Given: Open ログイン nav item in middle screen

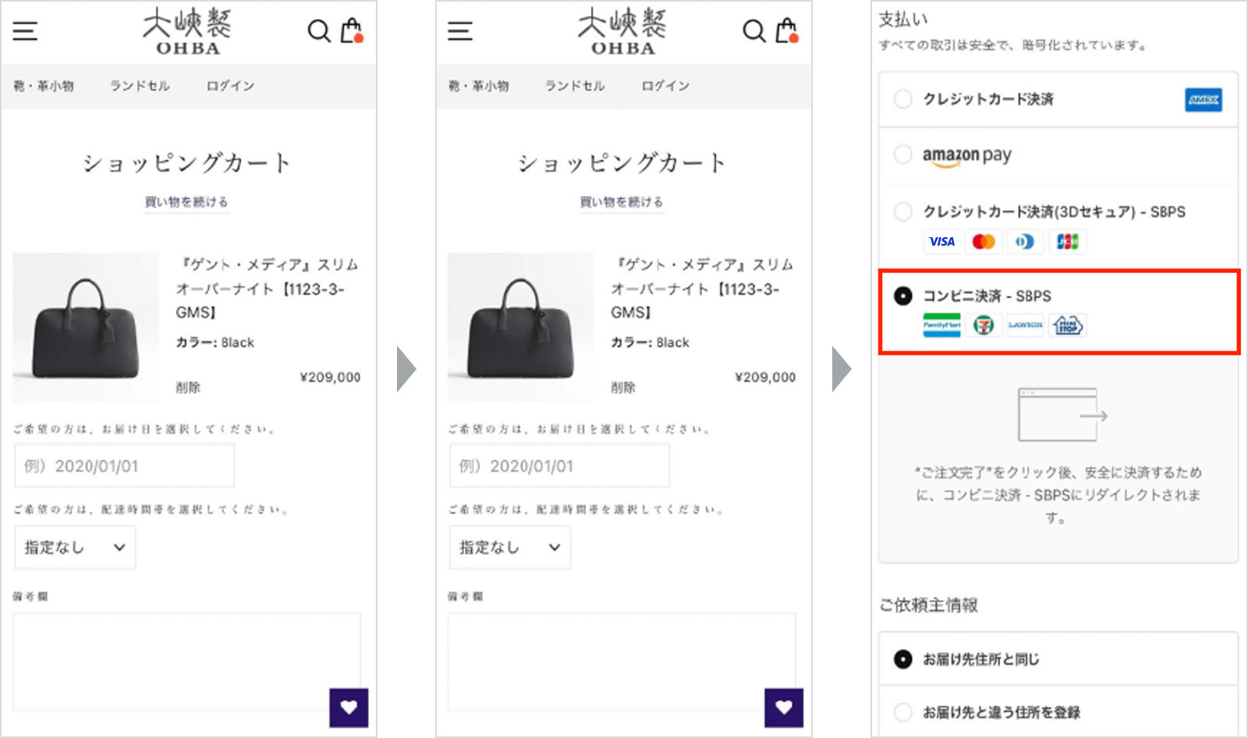Looking at the screenshot, I should (665, 86).
